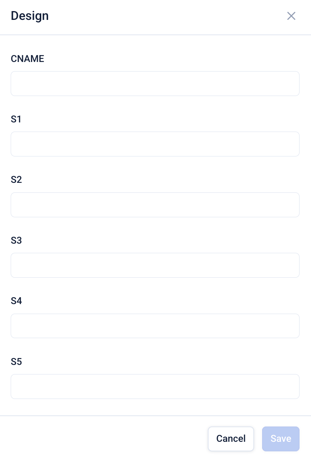The height and width of the screenshot is (459, 311).
Task: Click the S3 field label
Action: [16, 241]
